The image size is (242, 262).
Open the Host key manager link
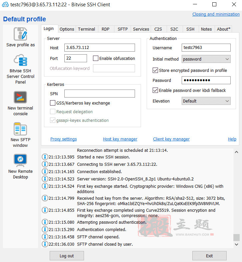[x=120, y=139]
